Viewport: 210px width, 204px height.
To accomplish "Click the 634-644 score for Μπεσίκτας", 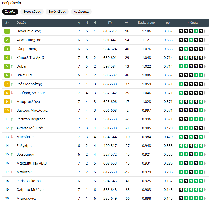I will click(110, 137).
